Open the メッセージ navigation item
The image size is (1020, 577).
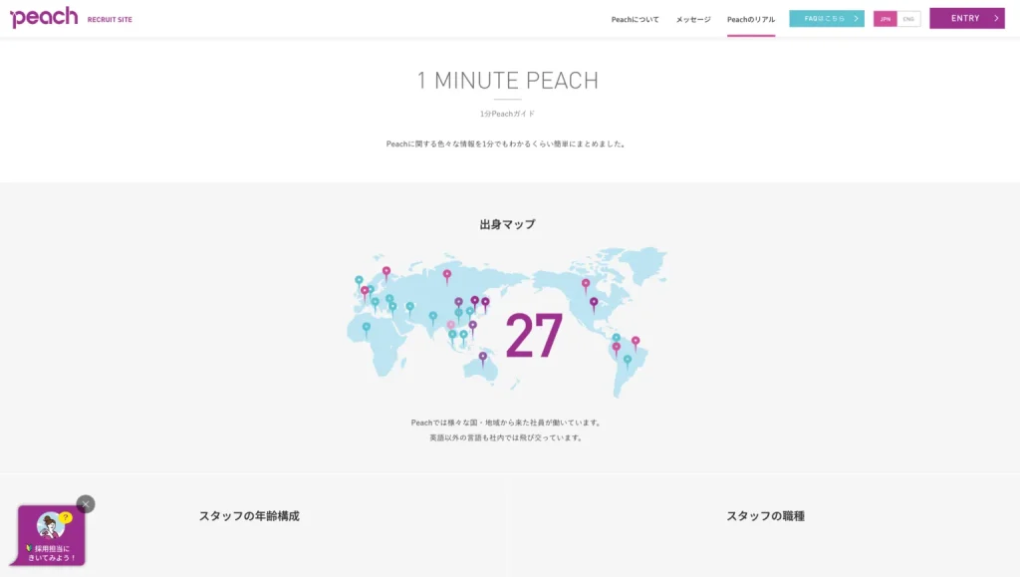694,18
